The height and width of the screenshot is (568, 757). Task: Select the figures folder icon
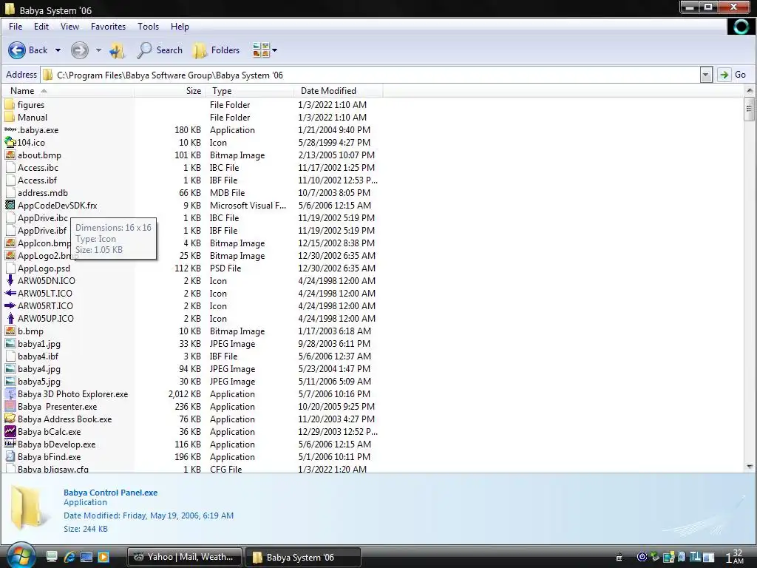10,104
